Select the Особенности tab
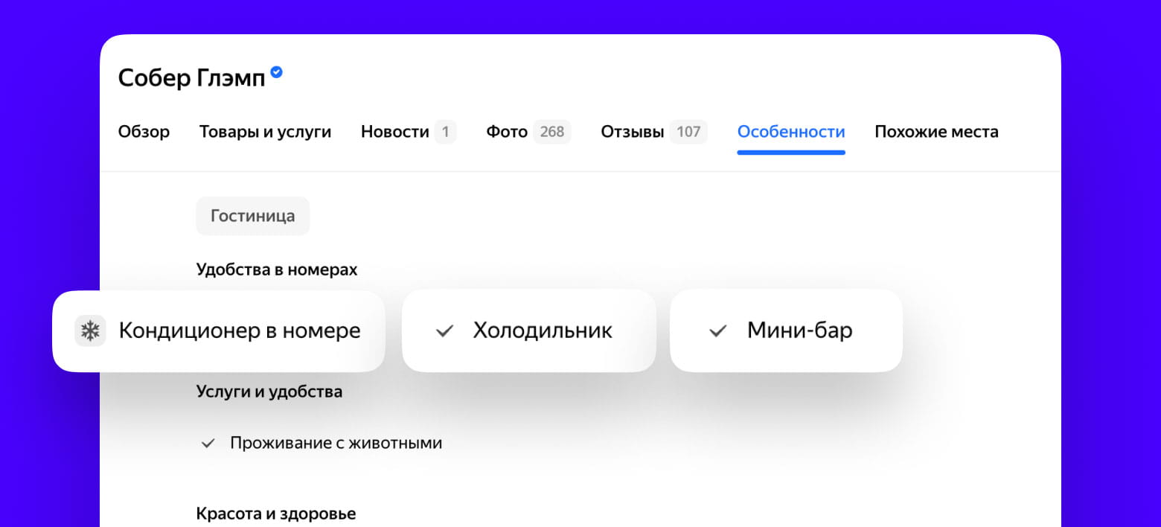Screen dimensions: 1161x527 pyautogui.click(x=790, y=132)
